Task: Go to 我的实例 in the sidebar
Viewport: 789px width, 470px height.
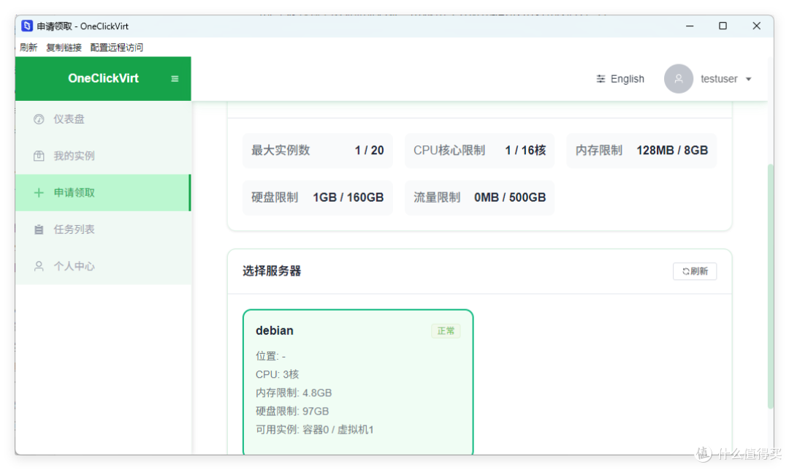Action: point(103,156)
